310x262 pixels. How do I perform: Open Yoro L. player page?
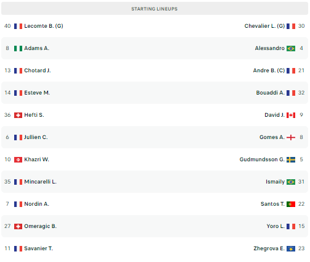[x=275, y=226]
